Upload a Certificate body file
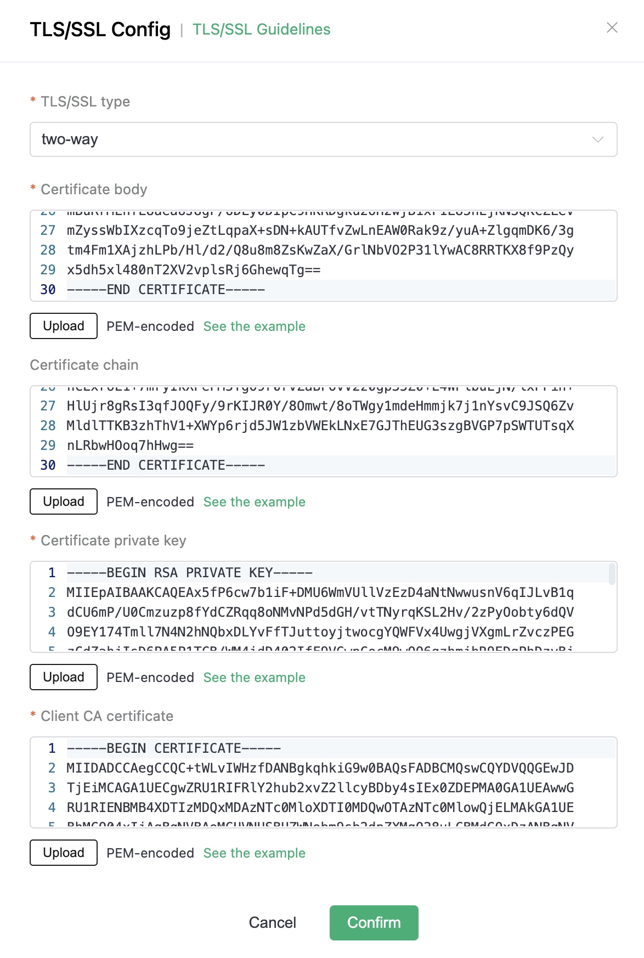Screen dimensions: 644x958 point(63,325)
